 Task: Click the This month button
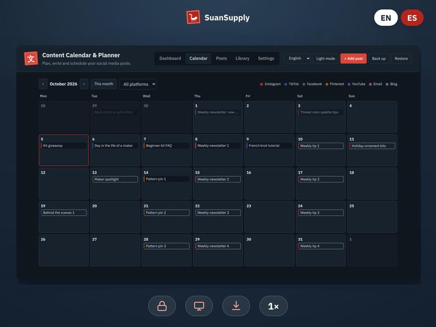point(104,84)
